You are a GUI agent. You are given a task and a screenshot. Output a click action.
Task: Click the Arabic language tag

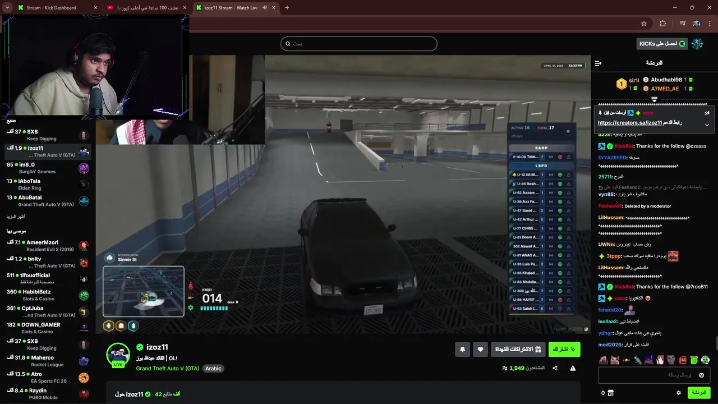pyautogui.click(x=213, y=369)
